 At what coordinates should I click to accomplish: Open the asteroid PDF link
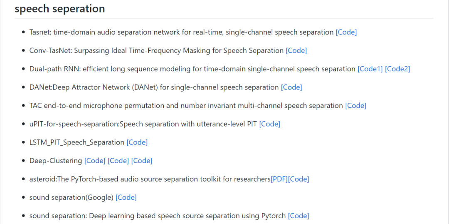click(279, 179)
